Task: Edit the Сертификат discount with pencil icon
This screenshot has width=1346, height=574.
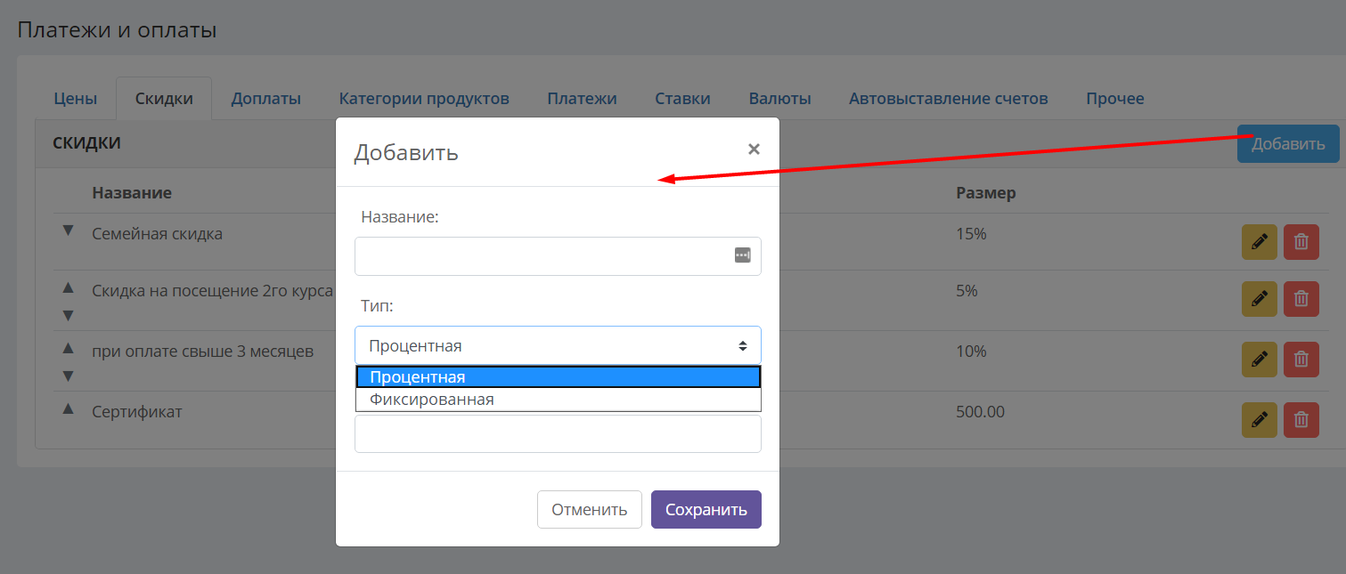Action: [x=1259, y=419]
